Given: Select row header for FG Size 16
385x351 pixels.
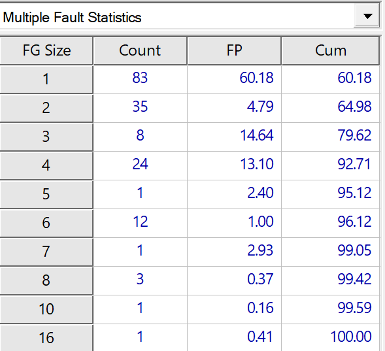Looking at the screenshot, I should point(46,338).
